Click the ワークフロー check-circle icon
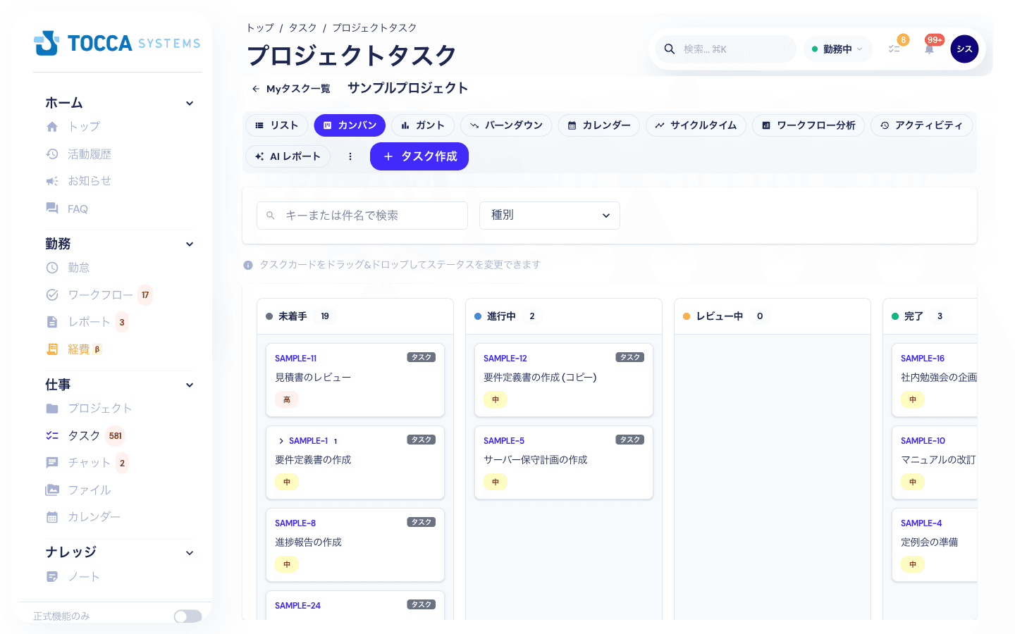The image size is (1015, 634). pos(52,295)
